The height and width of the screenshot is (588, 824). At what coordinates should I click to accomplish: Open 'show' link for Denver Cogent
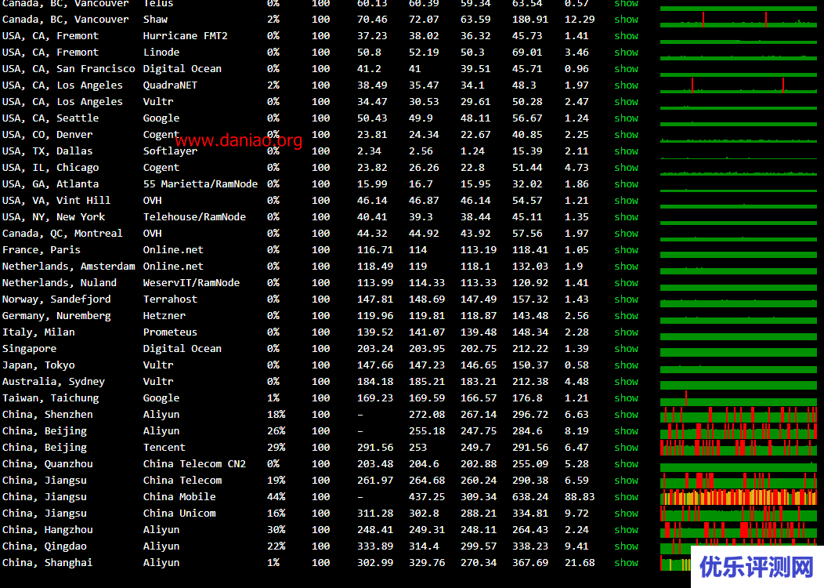coord(627,135)
